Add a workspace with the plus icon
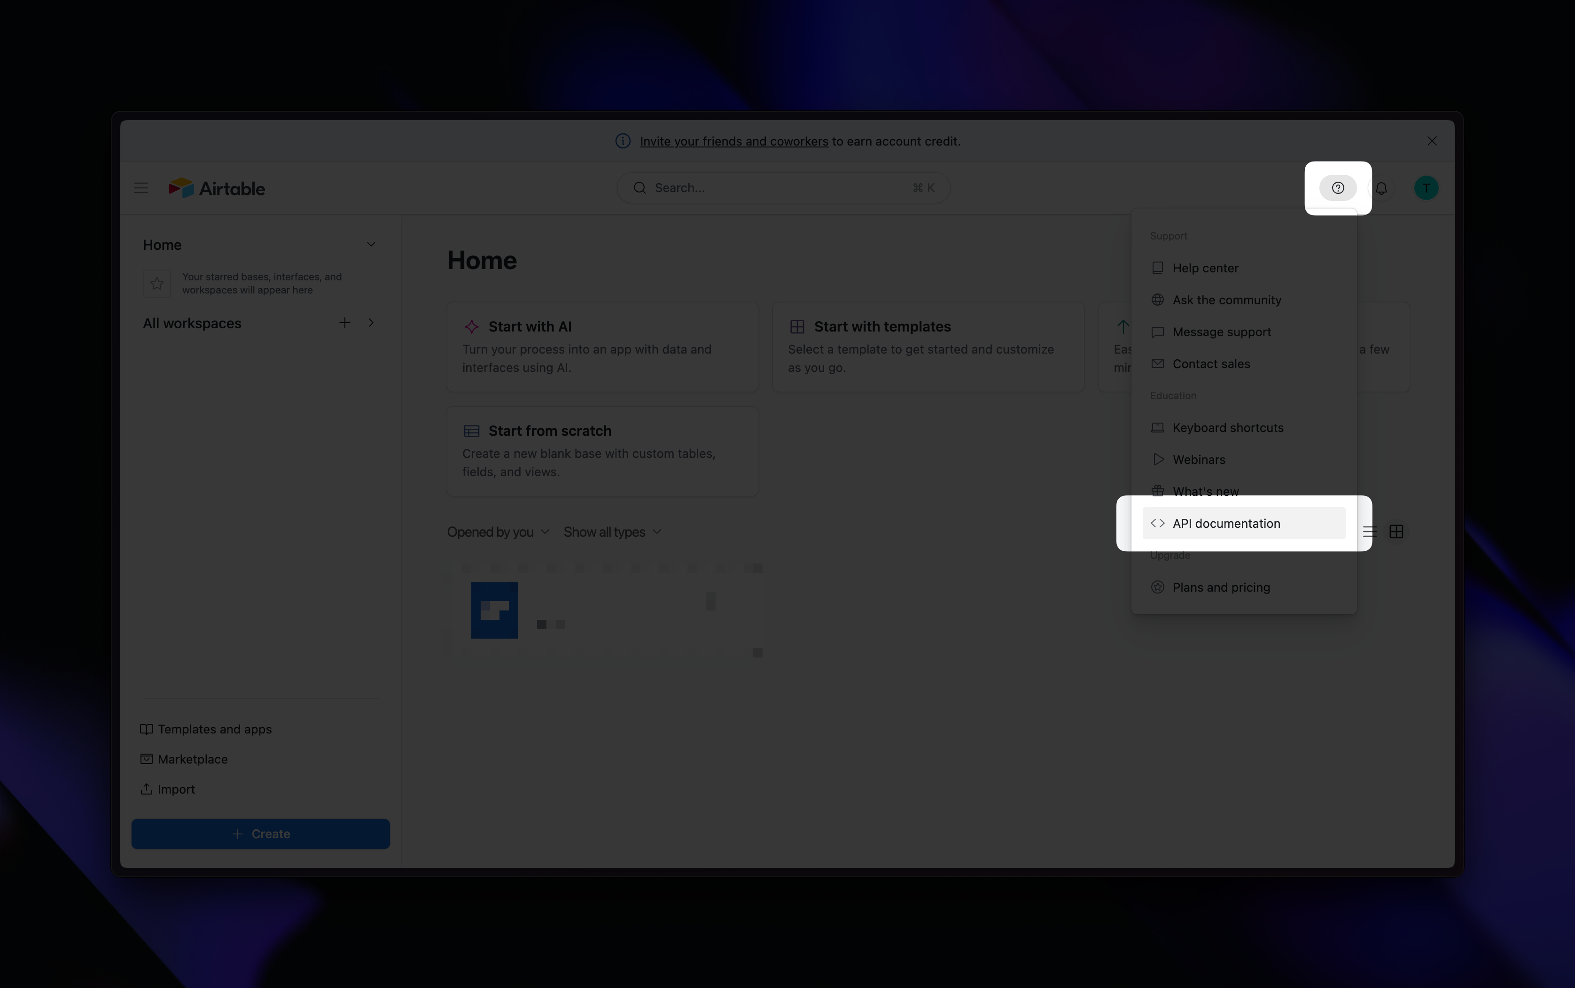1575x988 pixels. [x=344, y=323]
